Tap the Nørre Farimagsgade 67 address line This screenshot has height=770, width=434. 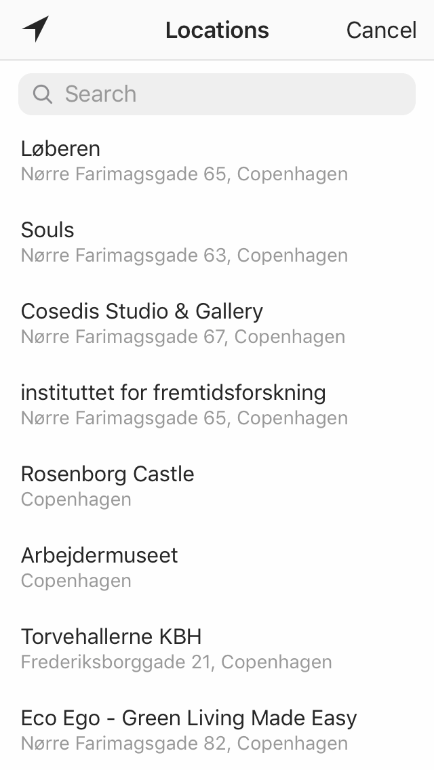[x=183, y=337]
